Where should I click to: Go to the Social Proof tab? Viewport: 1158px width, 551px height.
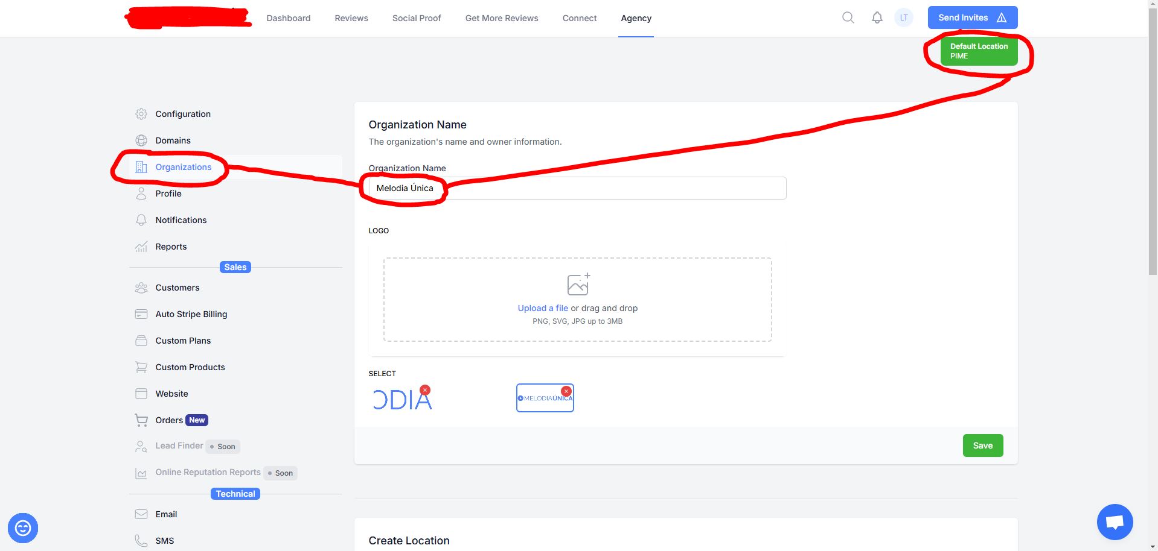[416, 18]
